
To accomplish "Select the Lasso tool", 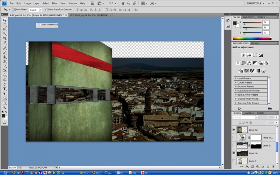I will [4, 29].
